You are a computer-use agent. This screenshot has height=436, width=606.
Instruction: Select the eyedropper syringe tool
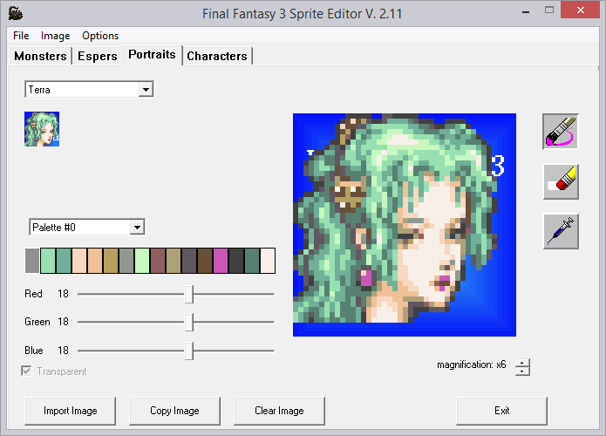pyautogui.click(x=561, y=231)
